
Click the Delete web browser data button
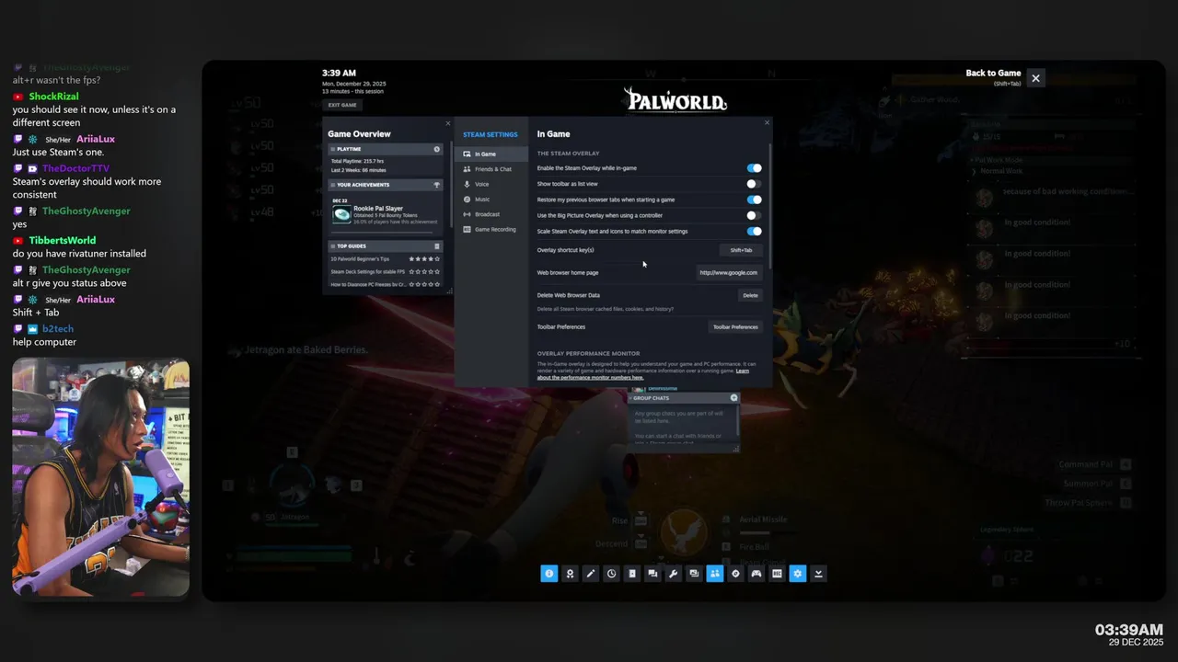(750, 295)
